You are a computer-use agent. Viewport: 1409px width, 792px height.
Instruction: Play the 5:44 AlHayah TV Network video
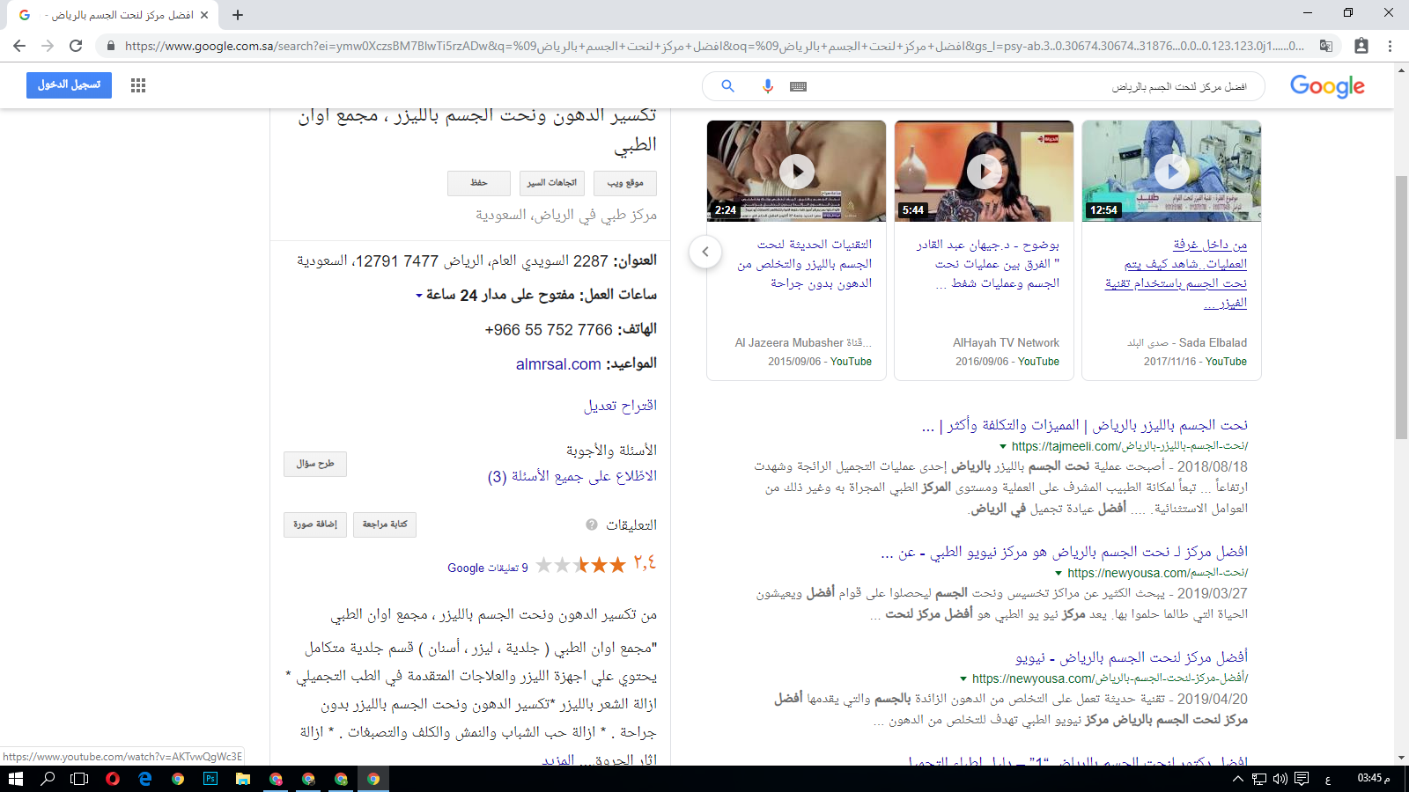click(984, 171)
